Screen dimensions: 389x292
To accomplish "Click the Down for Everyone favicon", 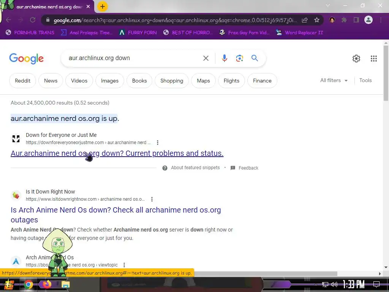I will pos(16,138).
